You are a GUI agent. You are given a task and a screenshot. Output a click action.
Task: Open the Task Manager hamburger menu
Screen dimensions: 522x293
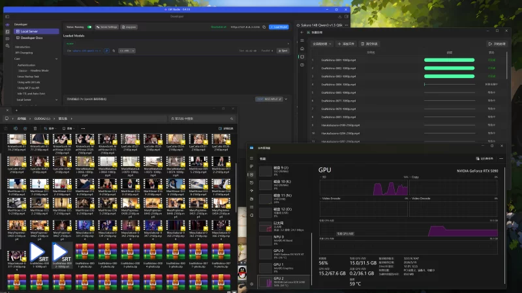pos(251,158)
